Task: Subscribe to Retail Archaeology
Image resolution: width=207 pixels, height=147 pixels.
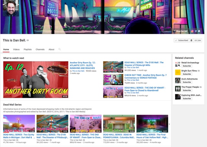Action: [187, 66]
